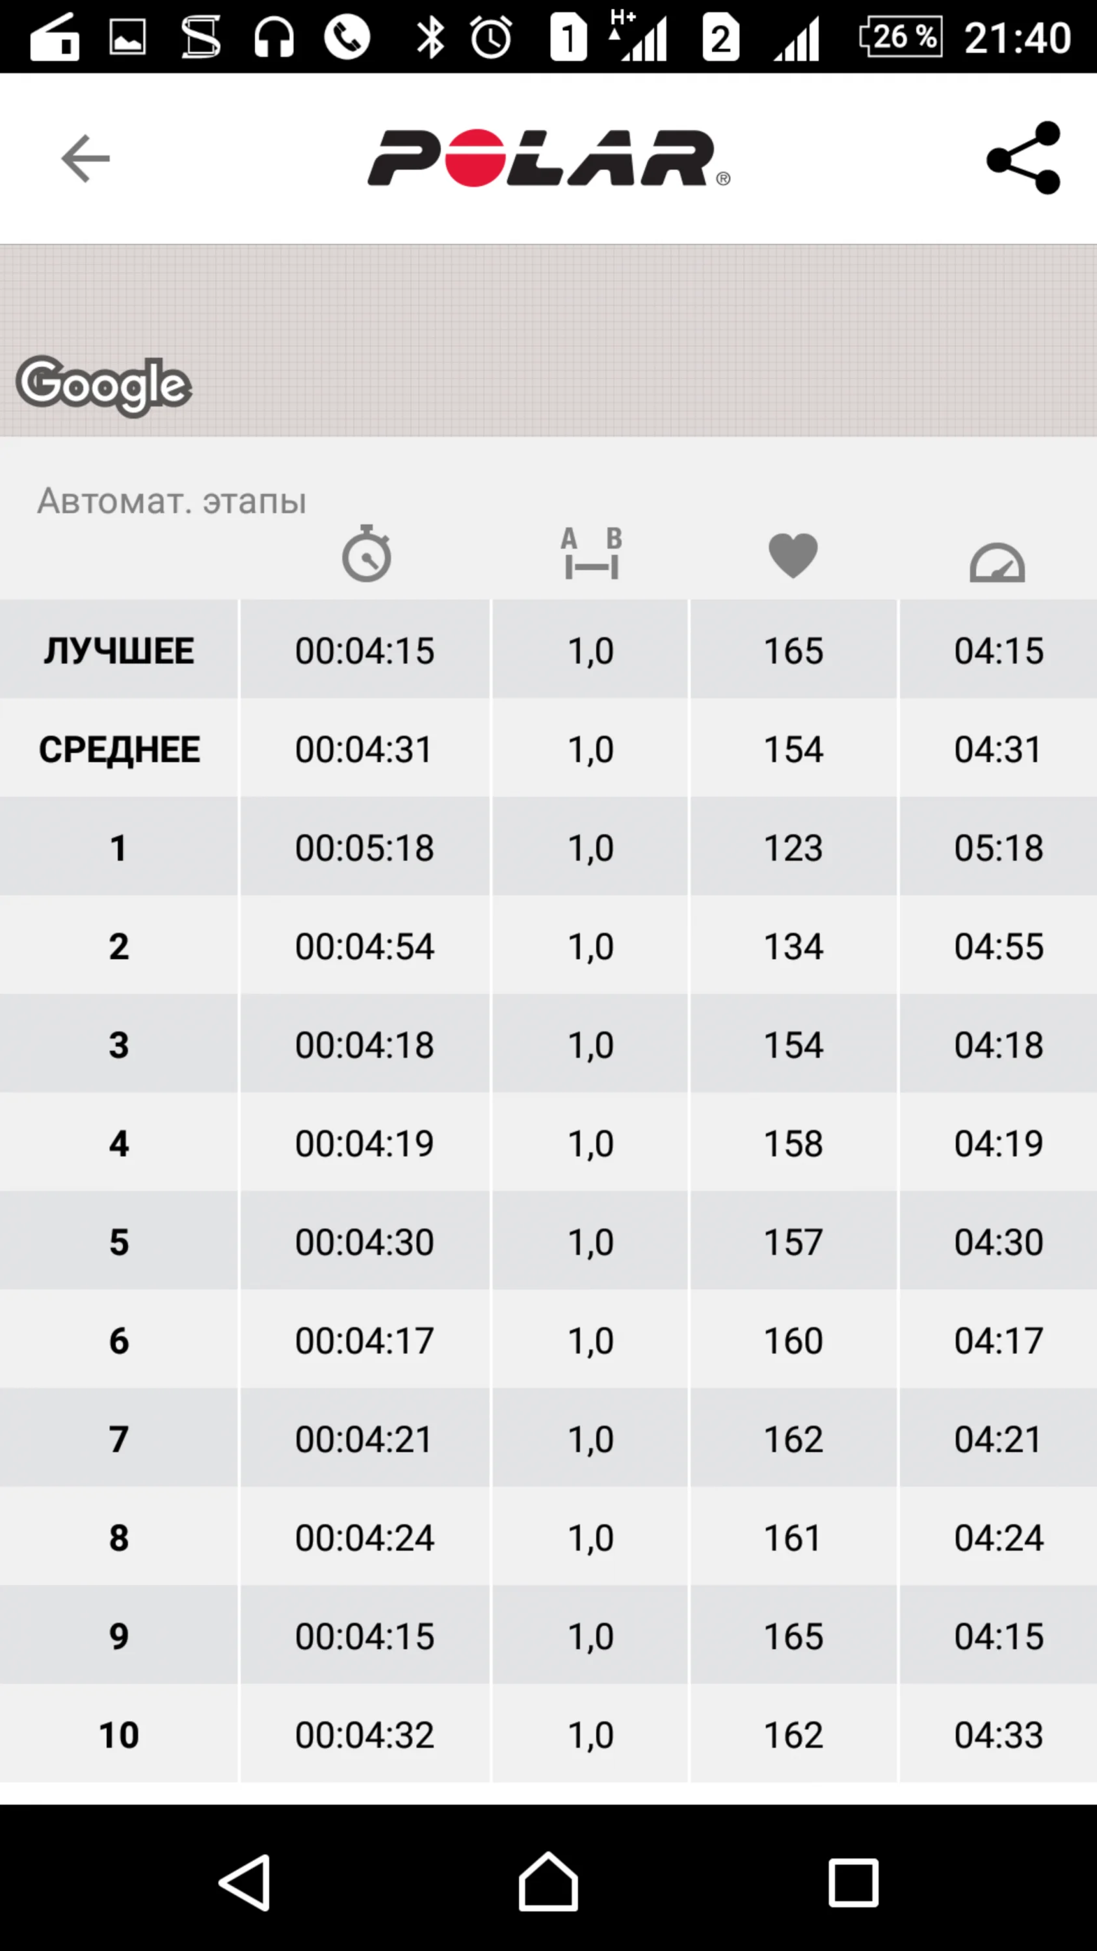Tap lap 9 heart rate 165
The height and width of the screenshot is (1951, 1097).
tap(793, 1636)
